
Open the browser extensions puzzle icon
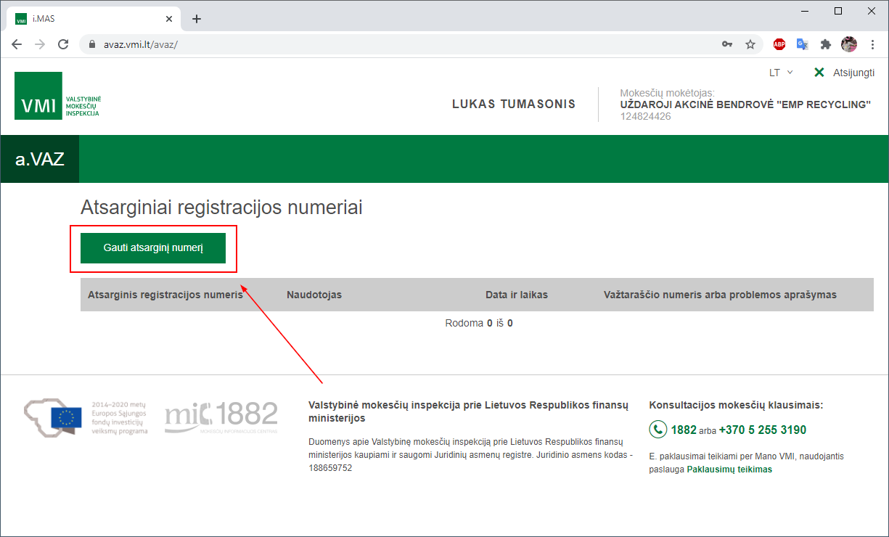coord(825,44)
